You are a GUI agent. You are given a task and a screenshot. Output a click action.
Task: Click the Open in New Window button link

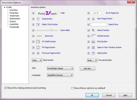pos(109,47)
